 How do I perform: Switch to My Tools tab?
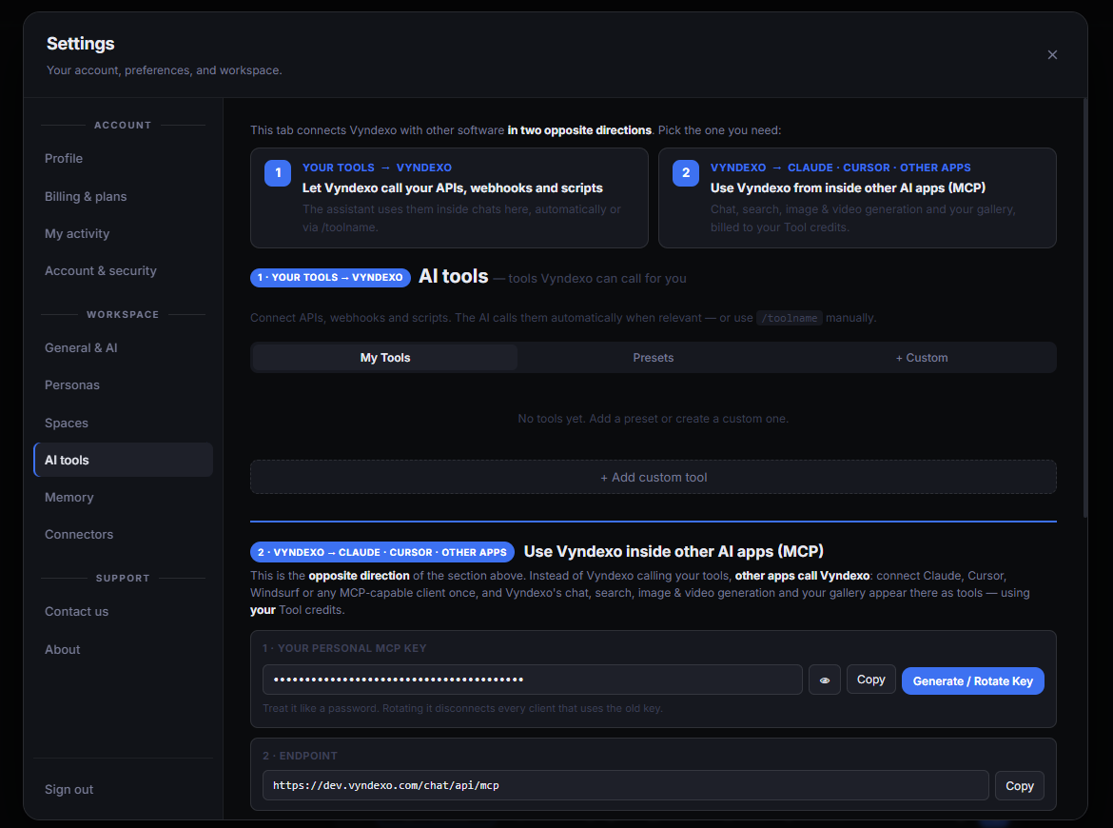384,357
